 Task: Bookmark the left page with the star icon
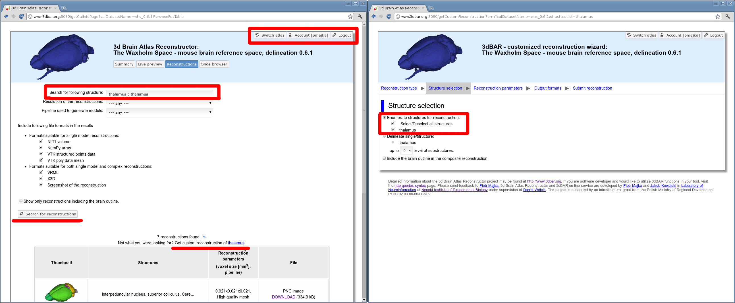pos(350,16)
